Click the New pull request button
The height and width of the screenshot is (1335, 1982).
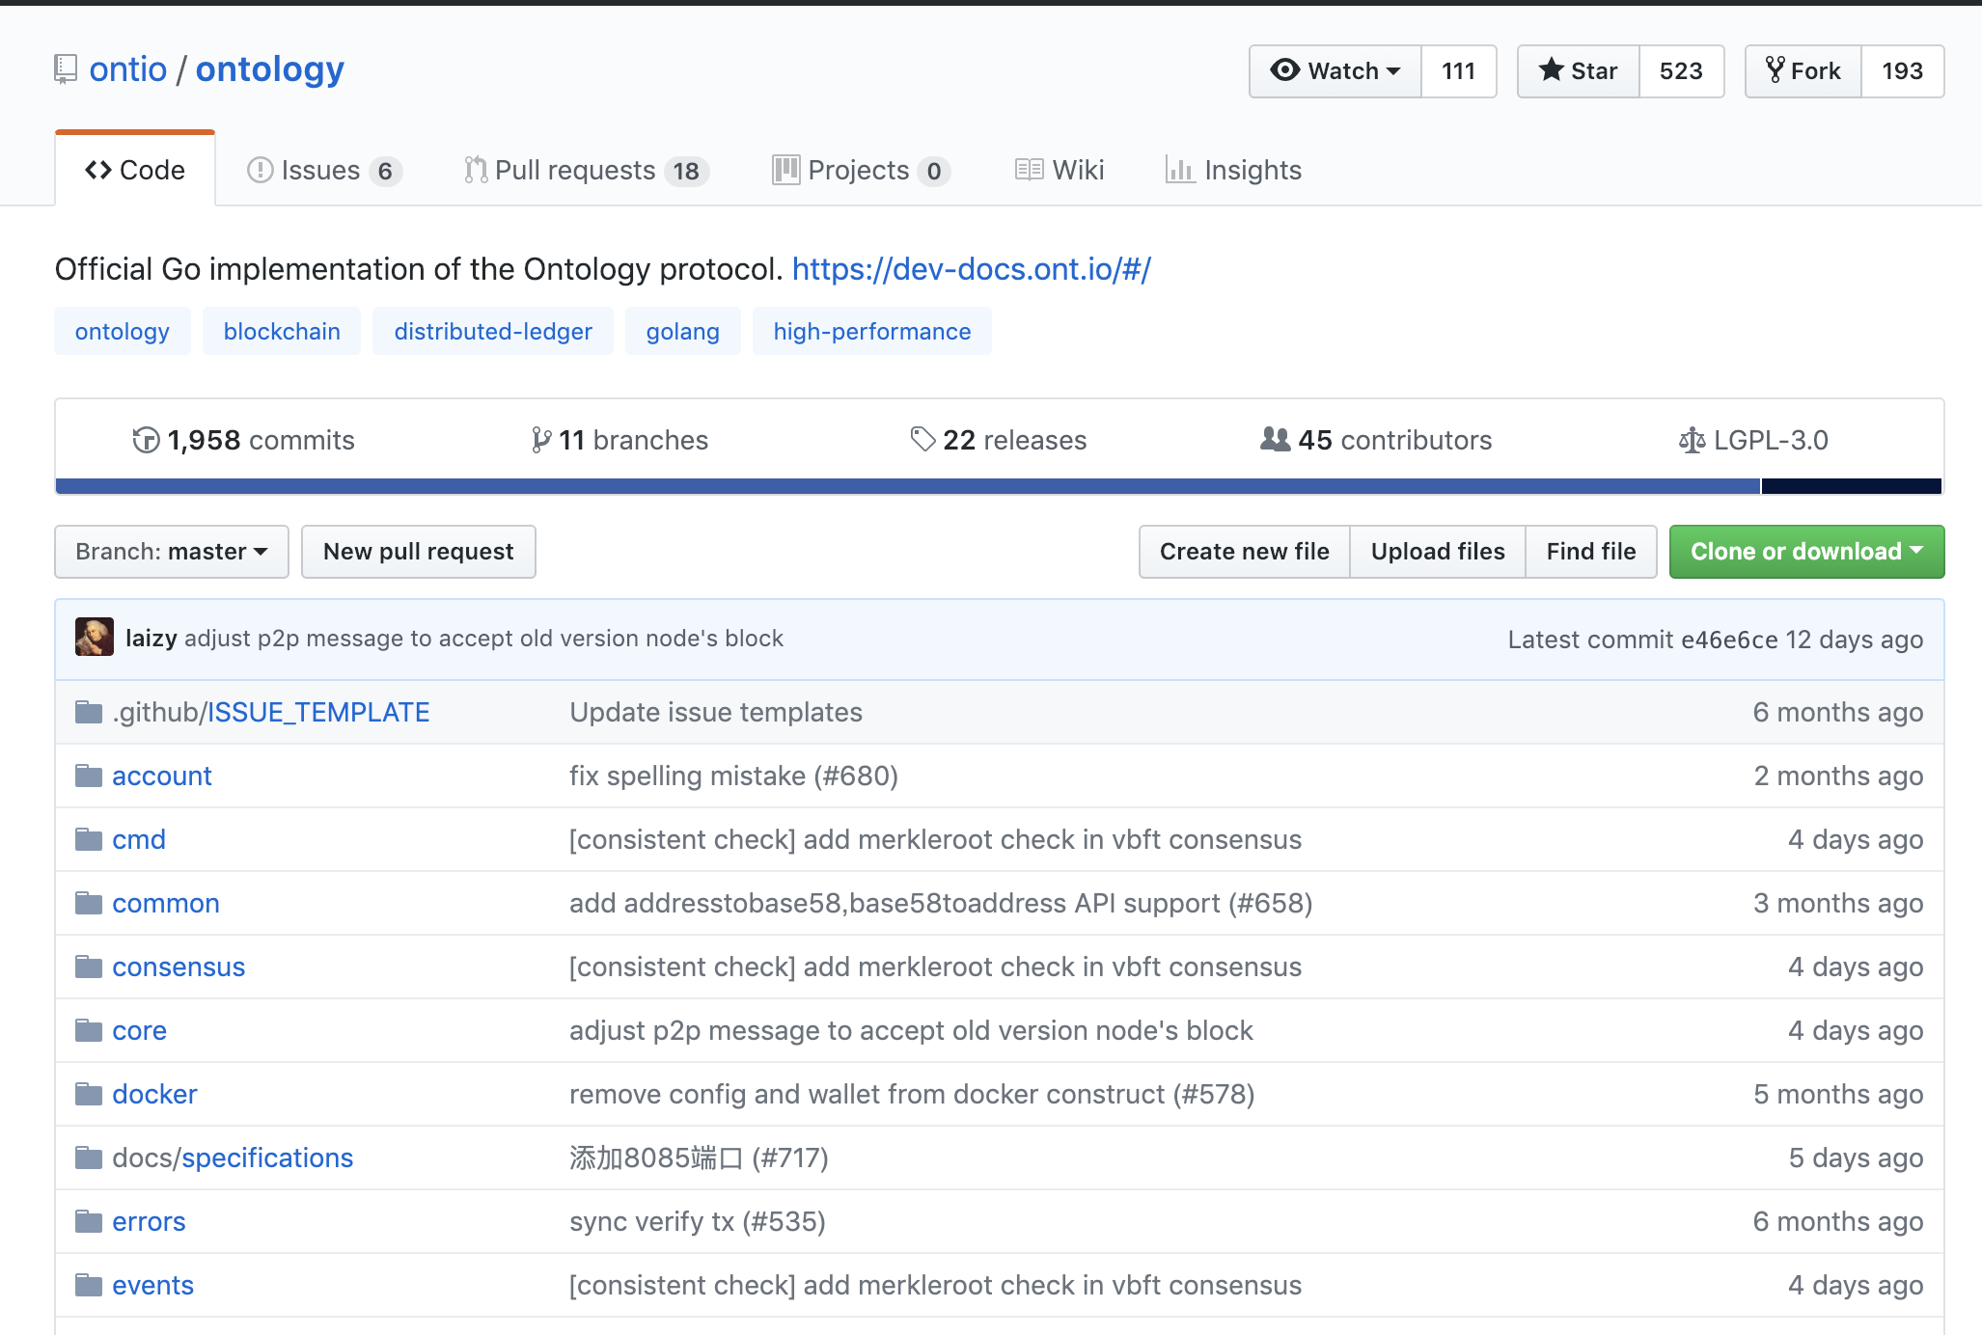pyautogui.click(x=418, y=552)
